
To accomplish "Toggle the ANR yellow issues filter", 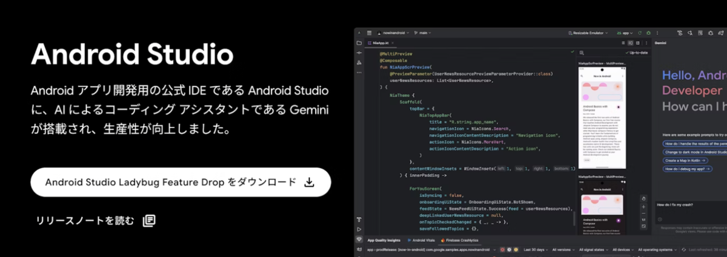I will pos(516,249).
